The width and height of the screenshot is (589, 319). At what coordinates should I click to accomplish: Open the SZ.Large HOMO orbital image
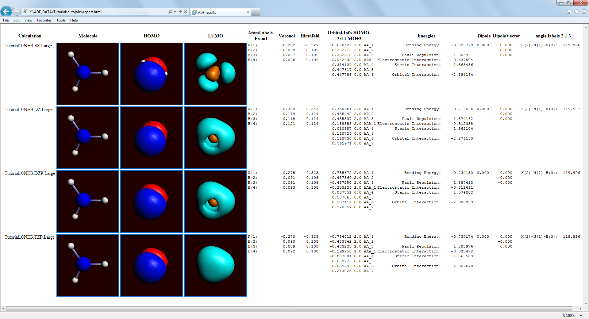coord(152,74)
